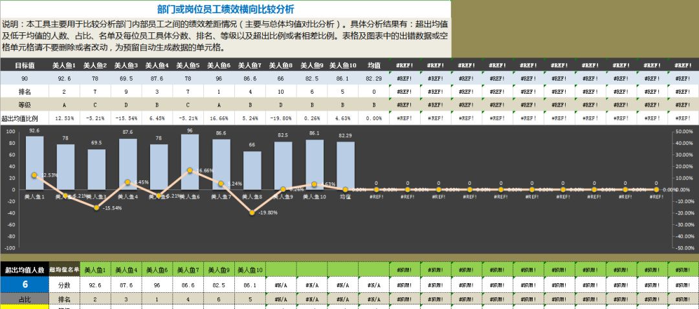
Task: Click 美人鱼9 in the bottom name list
Action: [x=219, y=270]
